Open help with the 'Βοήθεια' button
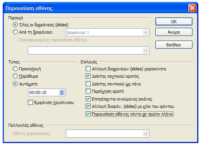This screenshot has width=203, height=145. (x=174, y=45)
